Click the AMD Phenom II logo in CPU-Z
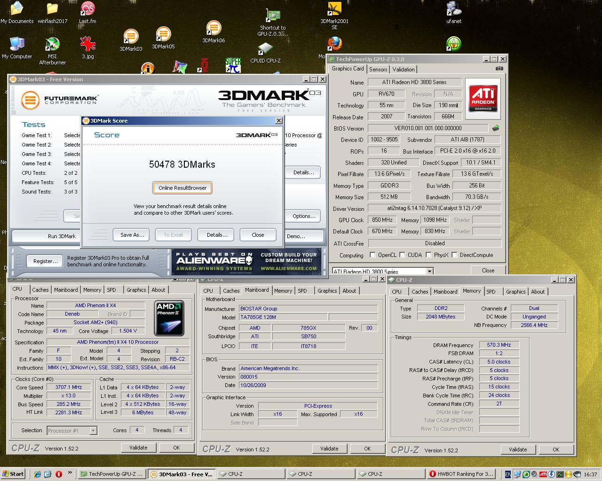Image resolution: width=602 pixels, height=481 pixels. 169,318
